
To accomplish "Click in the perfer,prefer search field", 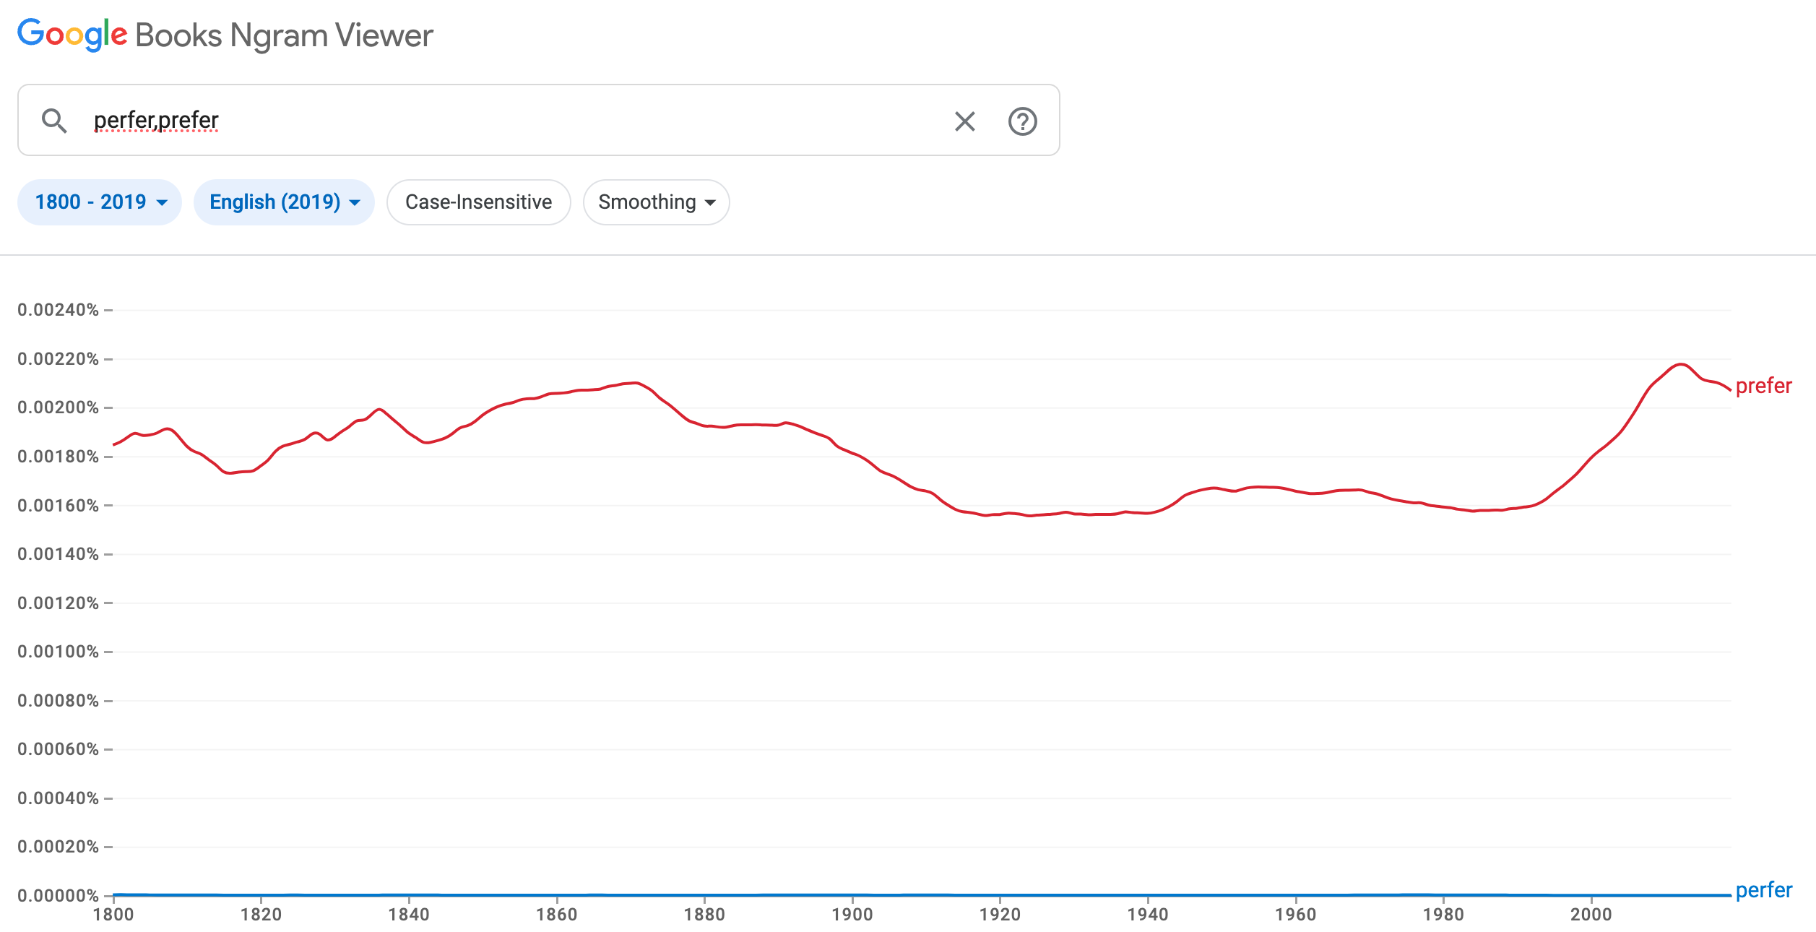I will (506, 121).
